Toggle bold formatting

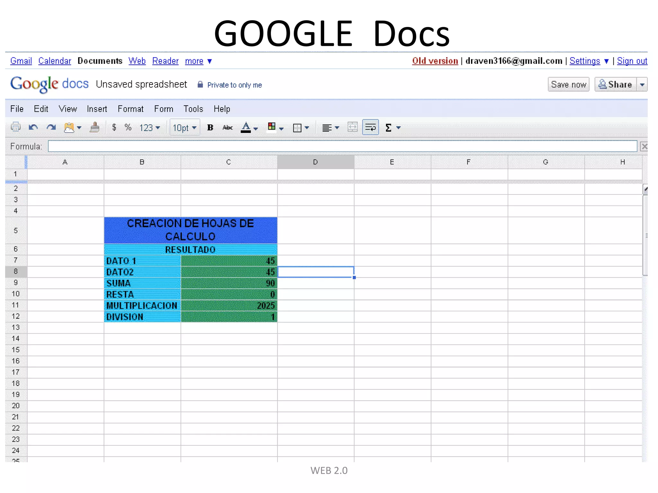tap(210, 127)
